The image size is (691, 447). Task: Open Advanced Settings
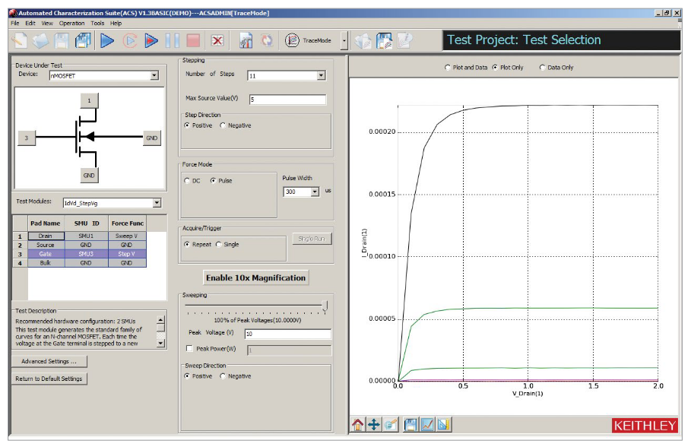(x=49, y=361)
